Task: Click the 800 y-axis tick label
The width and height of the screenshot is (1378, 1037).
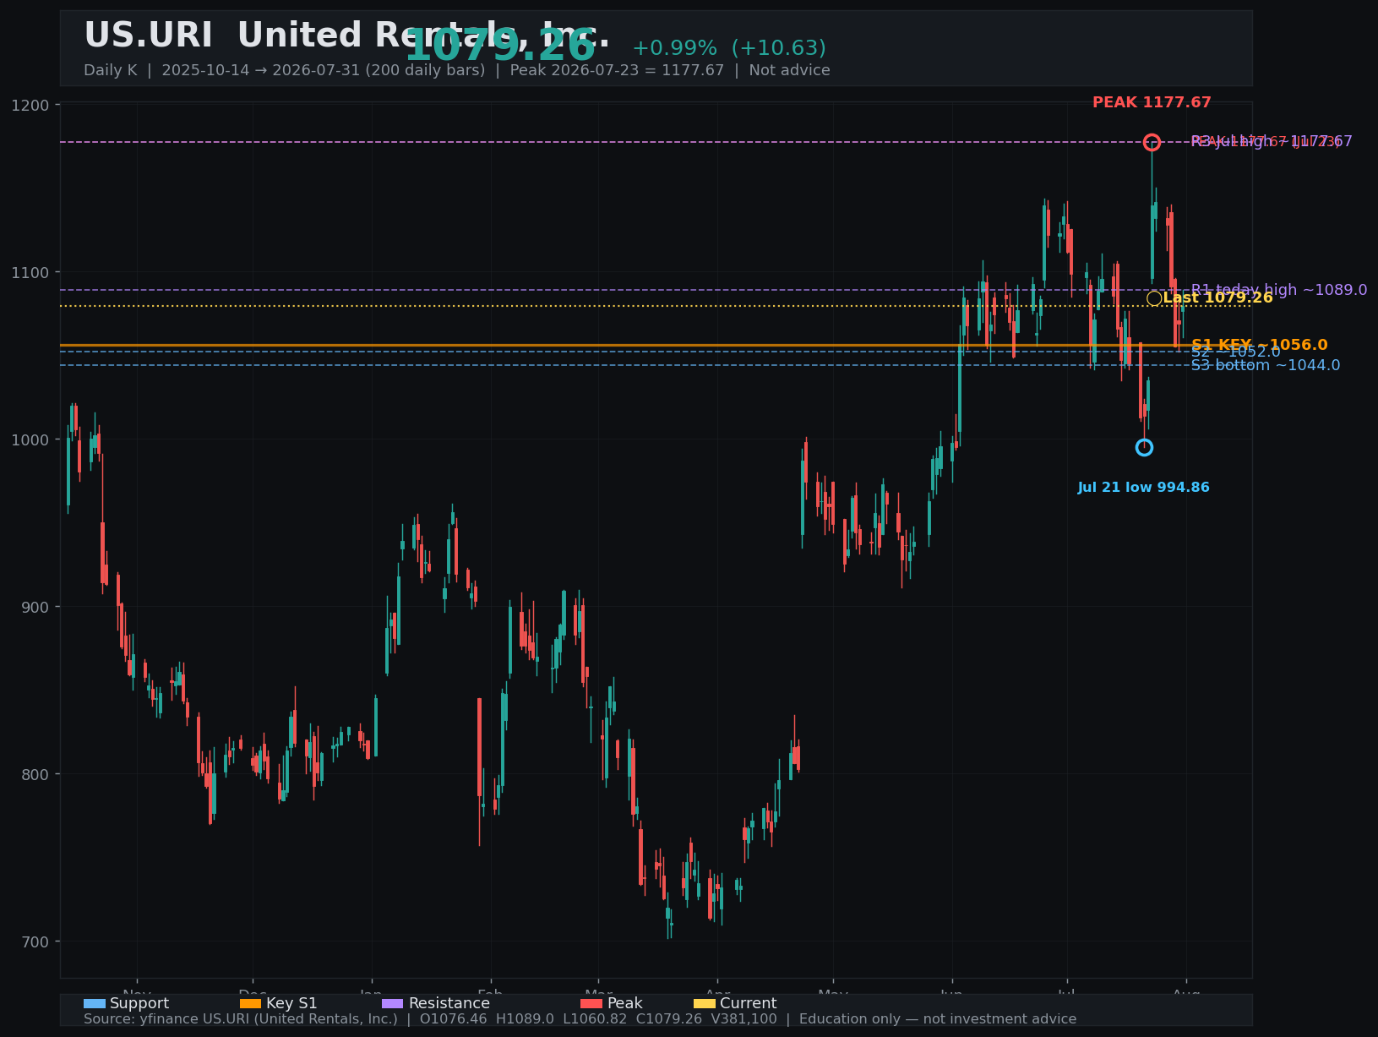Action: click(x=35, y=774)
